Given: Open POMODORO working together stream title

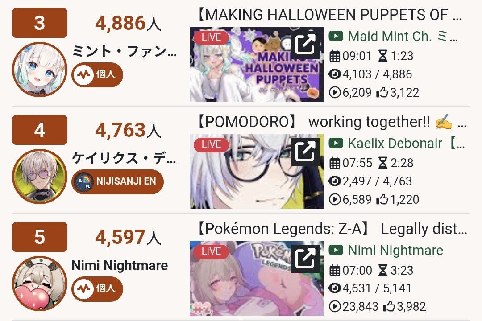Looking at the screenshot, I should coord(332,122).
